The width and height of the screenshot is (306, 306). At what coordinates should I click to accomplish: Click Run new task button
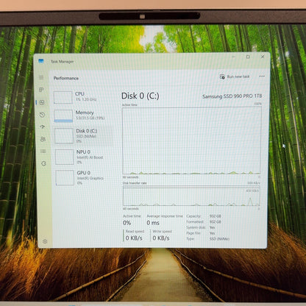point(235,76)
